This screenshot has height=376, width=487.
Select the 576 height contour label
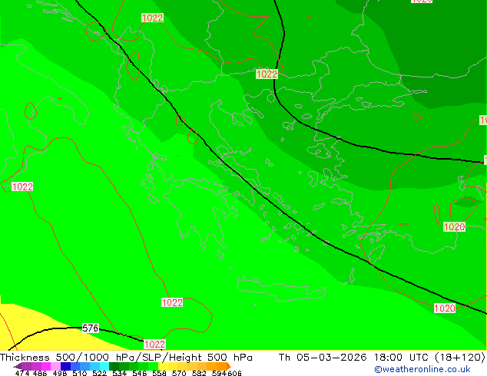(91, 328)
